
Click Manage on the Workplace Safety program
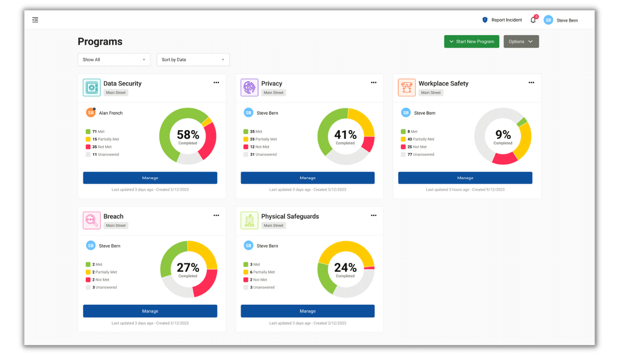click(465, 177)
